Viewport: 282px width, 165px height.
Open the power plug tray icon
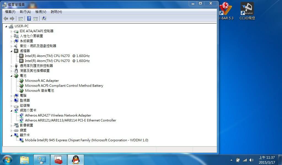coord(238,160)
